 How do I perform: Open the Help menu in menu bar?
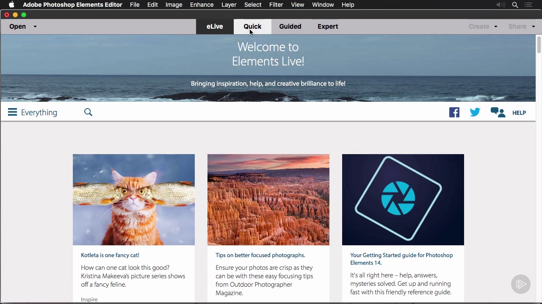coord(348,5)
